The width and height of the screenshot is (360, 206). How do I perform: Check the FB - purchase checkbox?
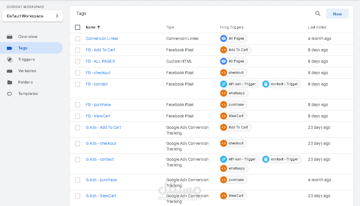78,105
